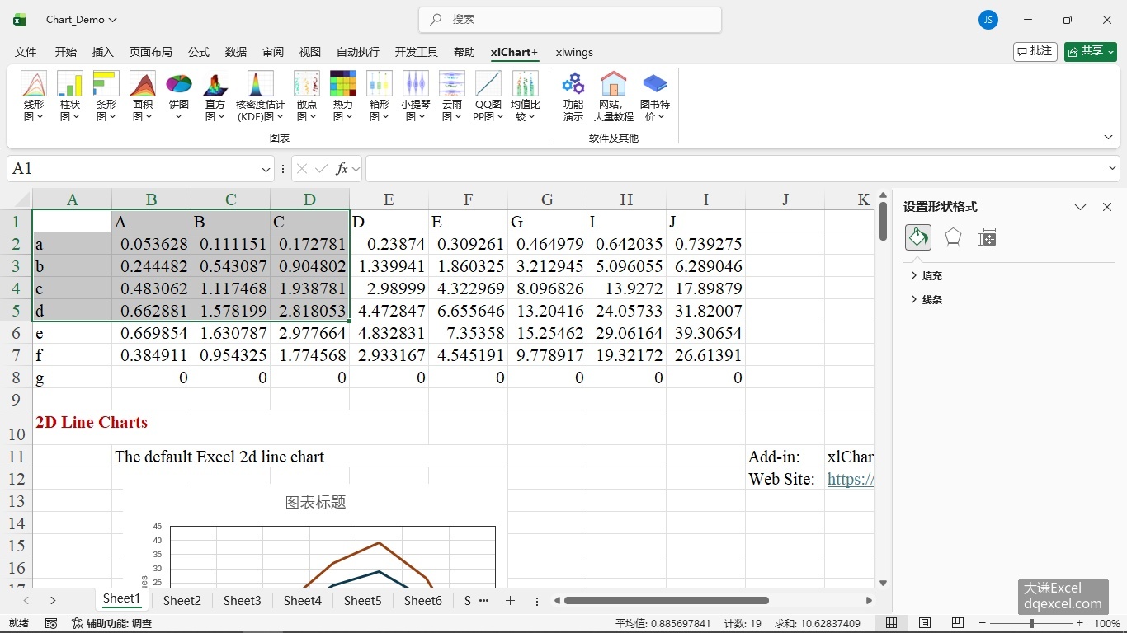Image resolution: width=1127 pixels, height=633 pixels.
Task: Open the xlwings ribbon tab
Action: (x=574, y=52)
